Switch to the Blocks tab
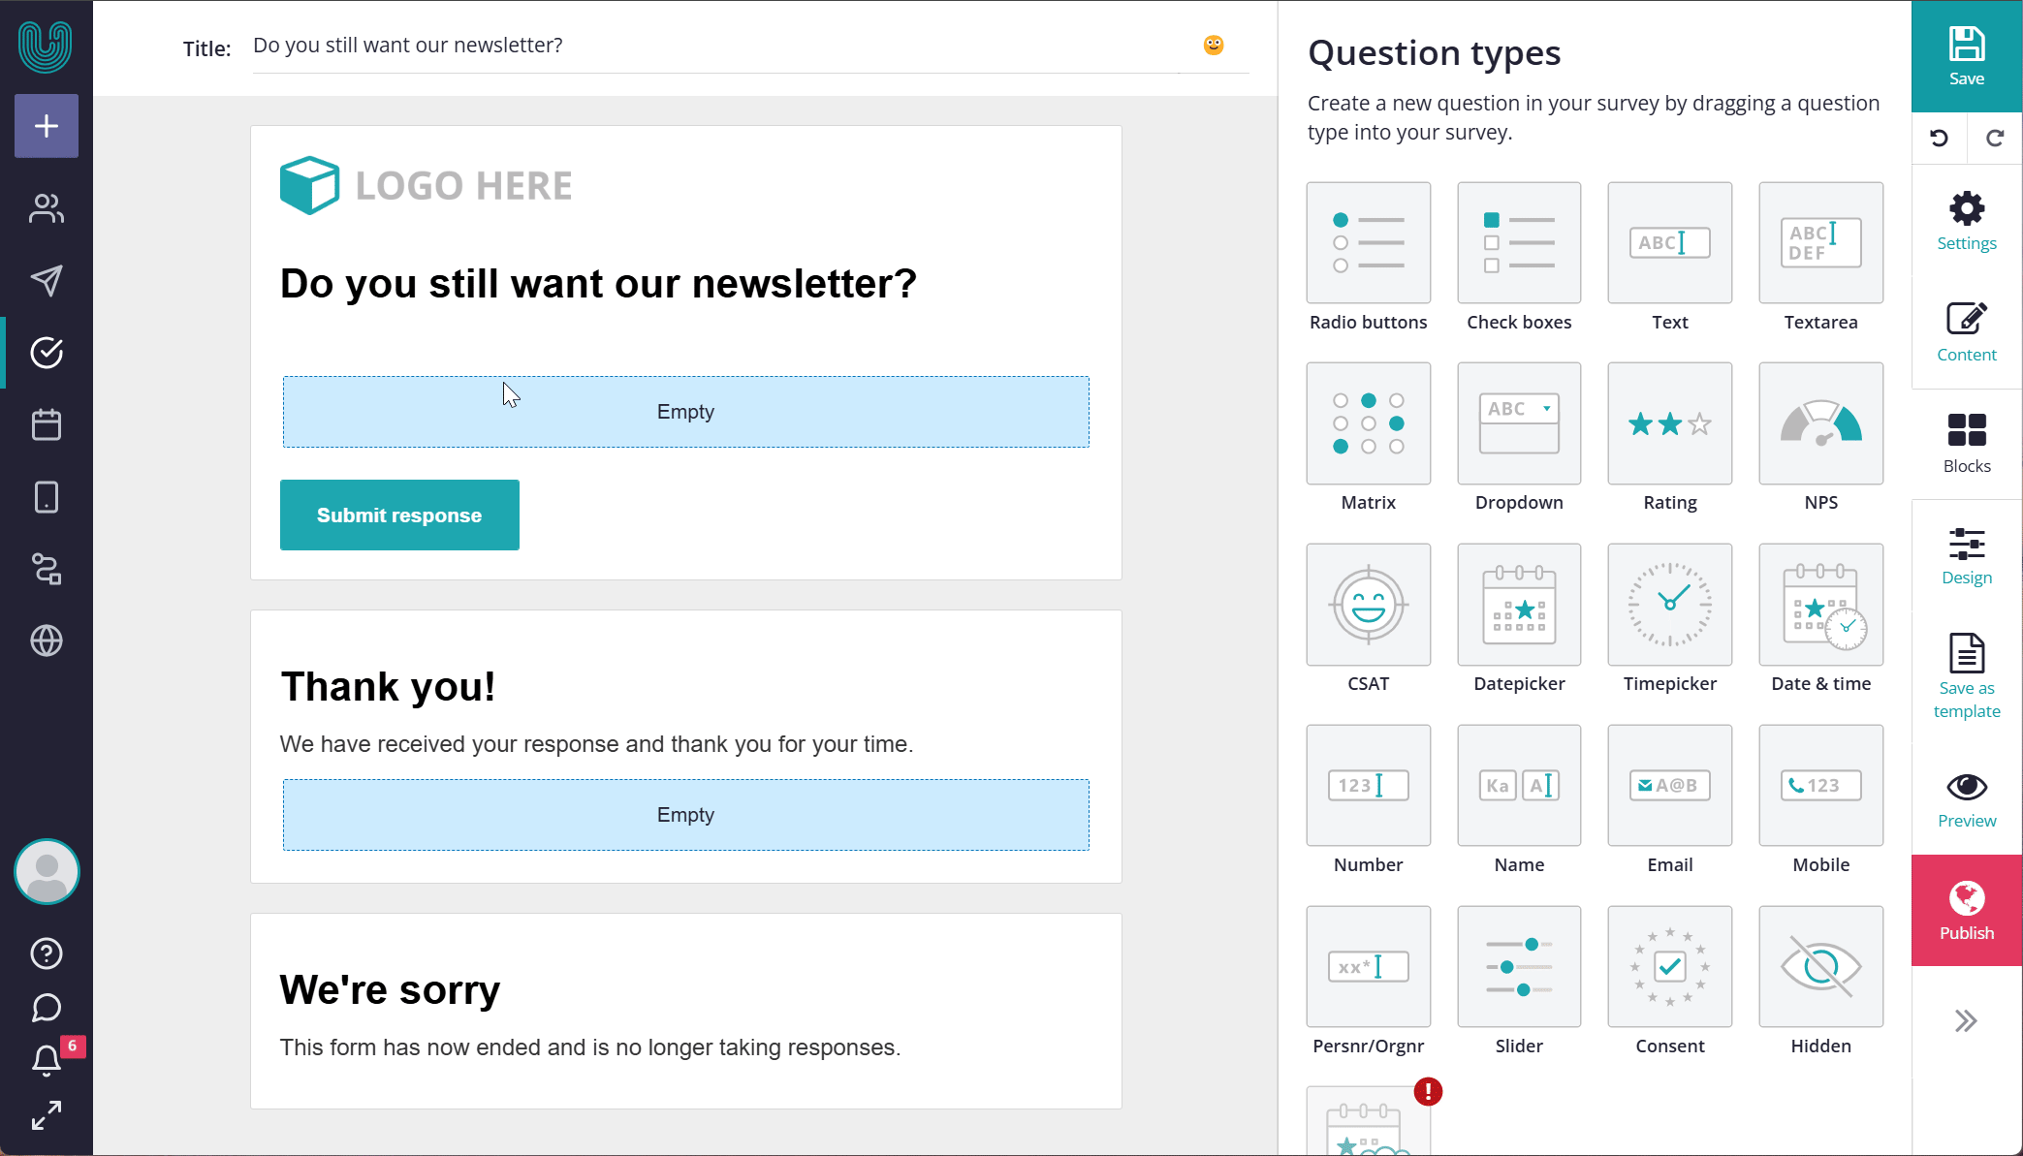This screenshot has height=1156, width=2023. click(1966, 444)
